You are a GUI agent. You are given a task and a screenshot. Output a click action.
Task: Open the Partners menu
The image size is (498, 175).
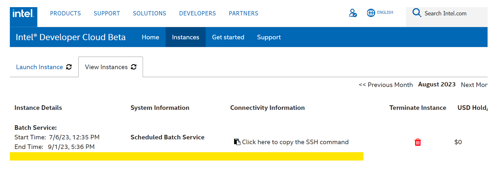tap(243, 13)
